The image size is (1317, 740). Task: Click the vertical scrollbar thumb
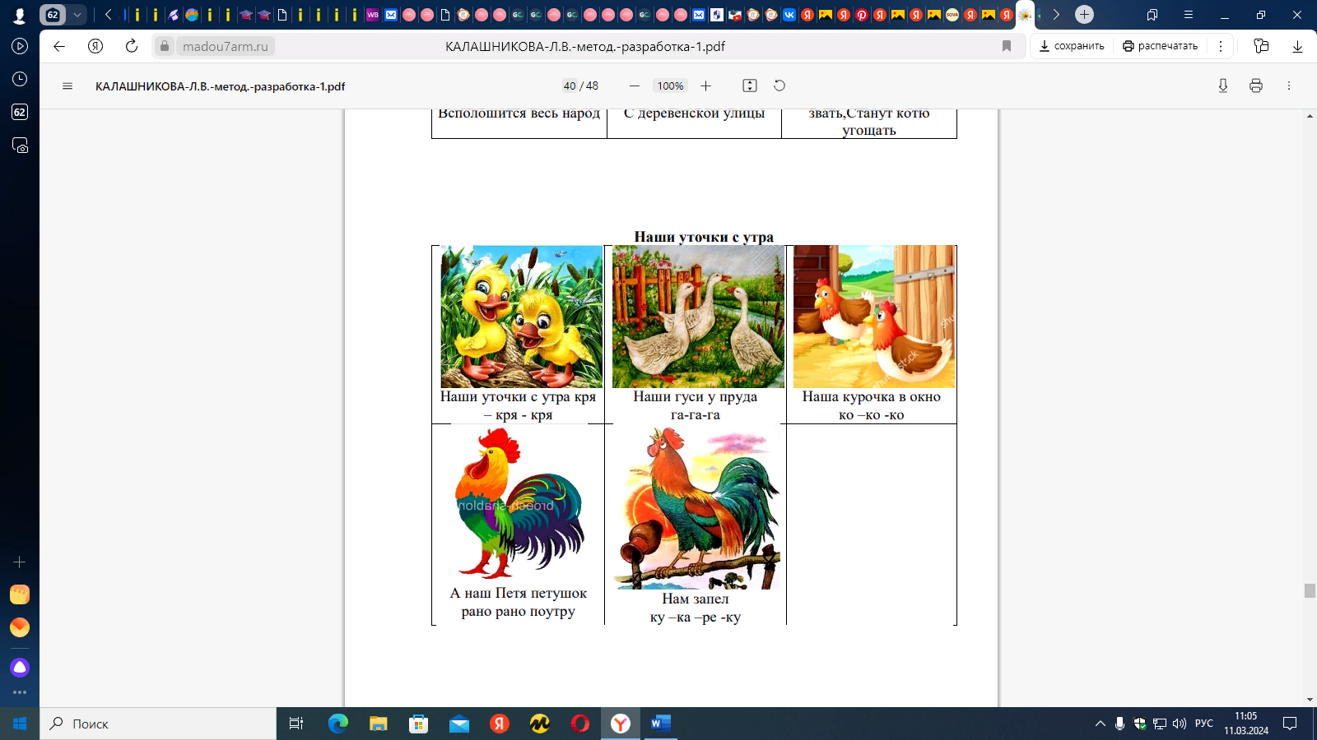[1310, 590]
